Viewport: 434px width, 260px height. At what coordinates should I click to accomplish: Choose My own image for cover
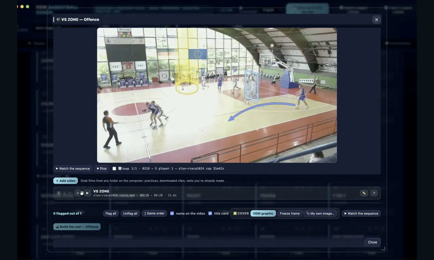click(320, 213)
